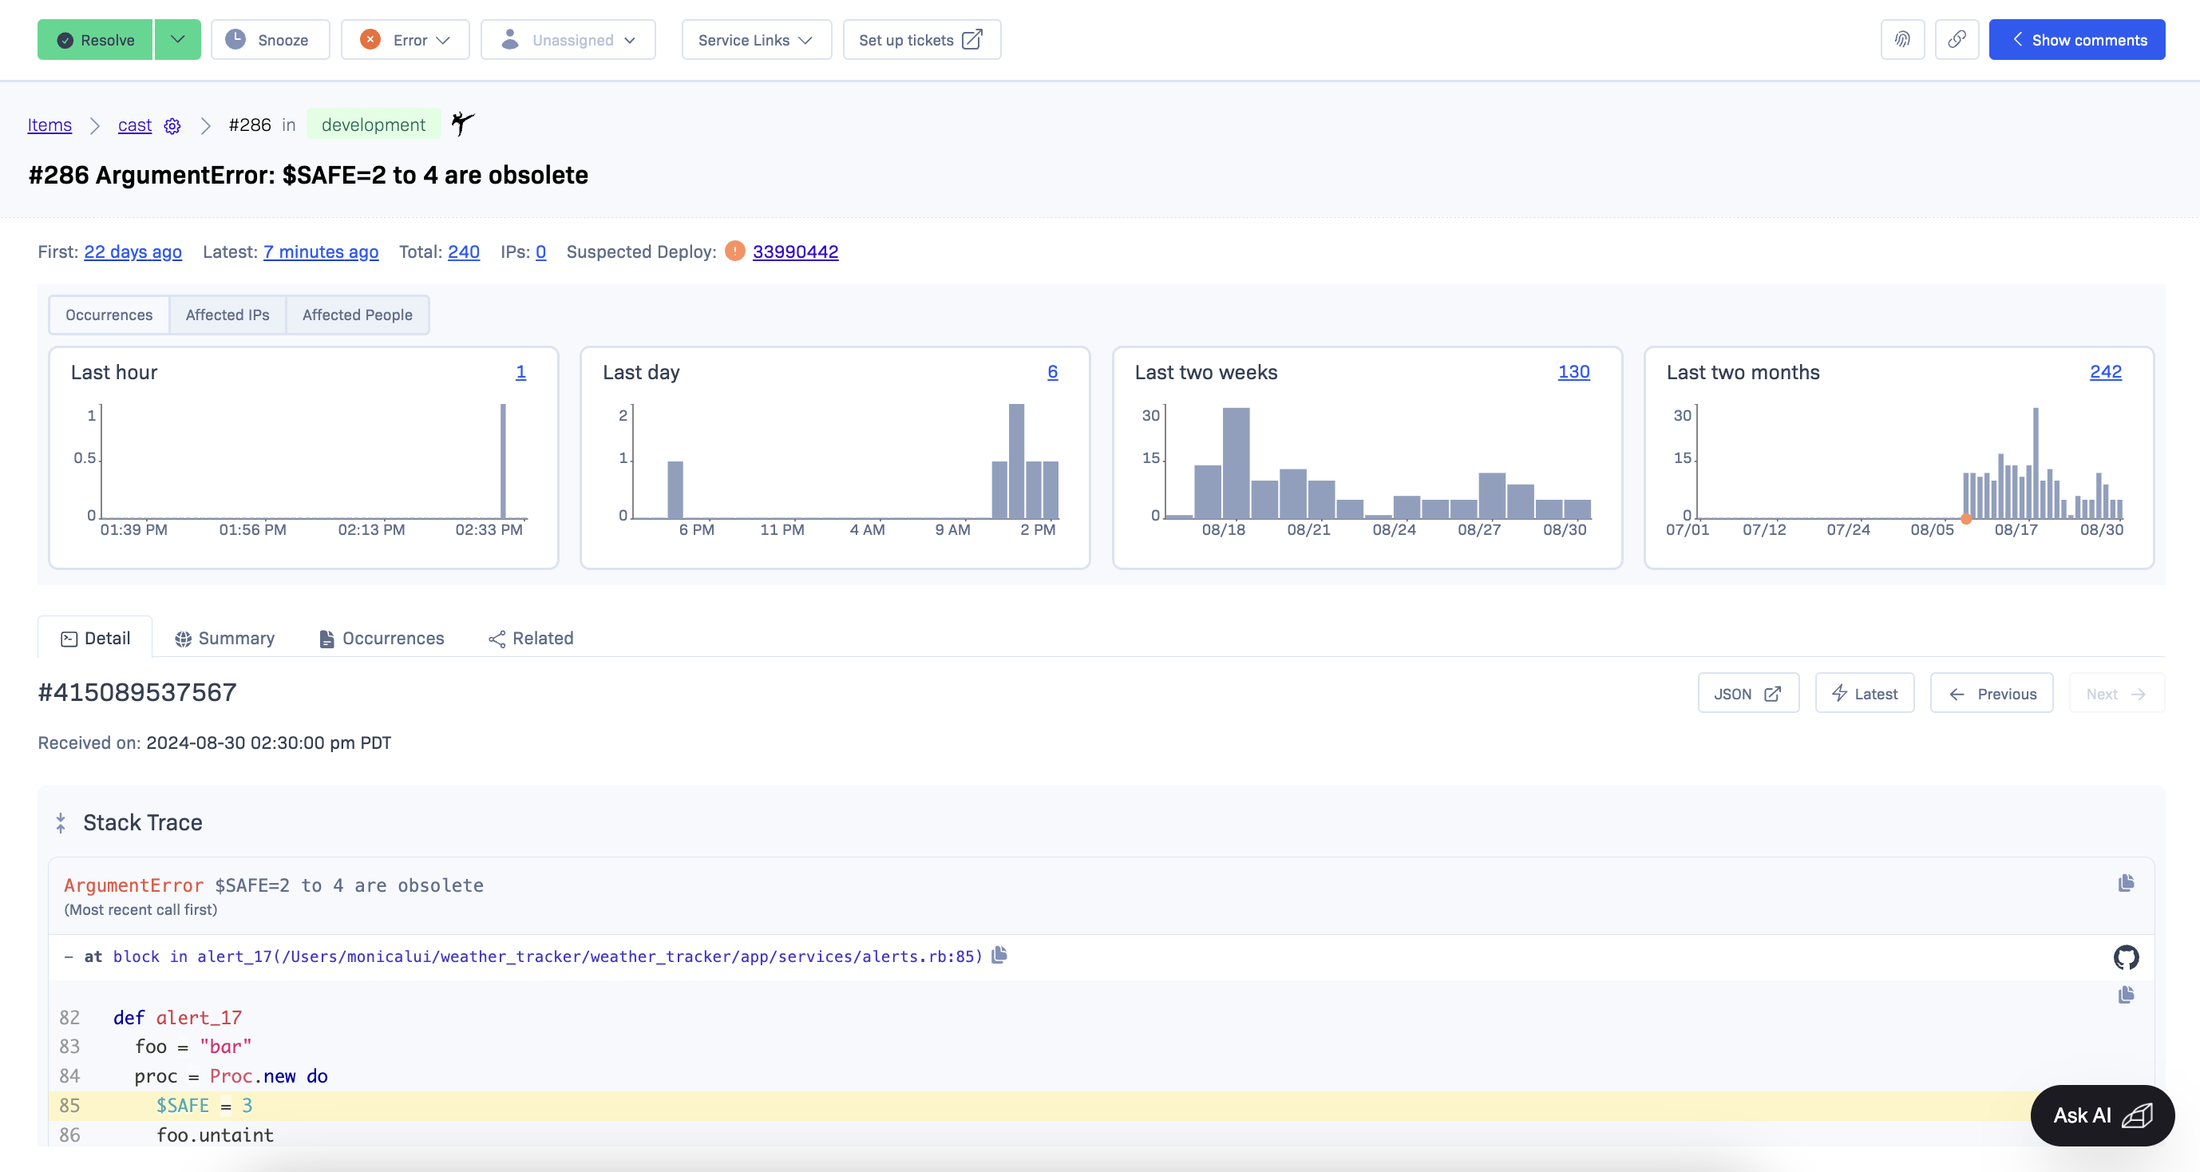Open the Unassigned assignee dropdown
This screenshot has width=2200, height=1172.
pyautogui.click(x=568, y=39)
